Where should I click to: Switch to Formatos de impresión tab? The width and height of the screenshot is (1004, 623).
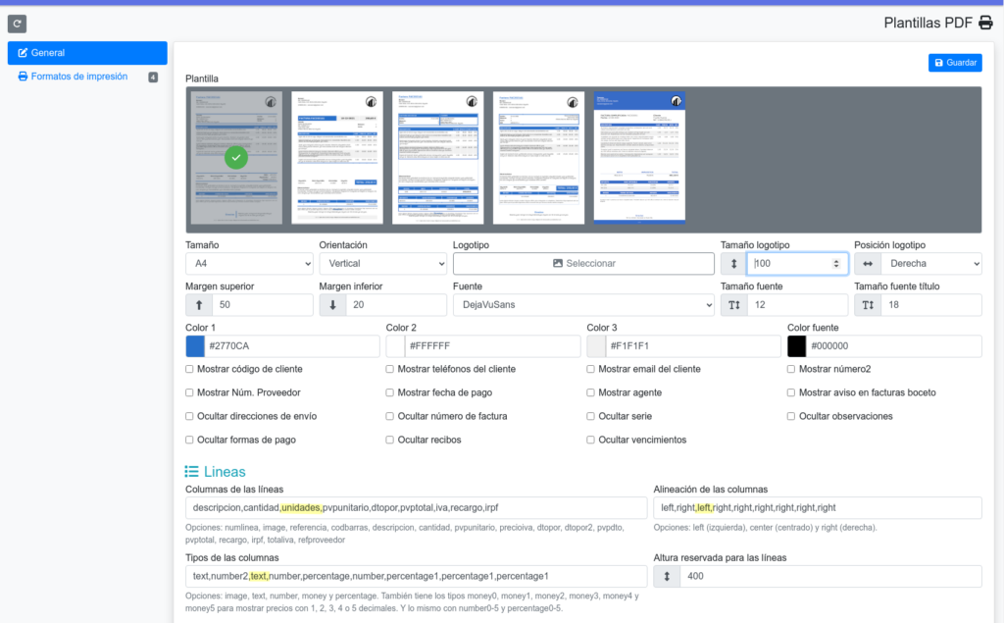pyautogui.click(x=78, y=77)
